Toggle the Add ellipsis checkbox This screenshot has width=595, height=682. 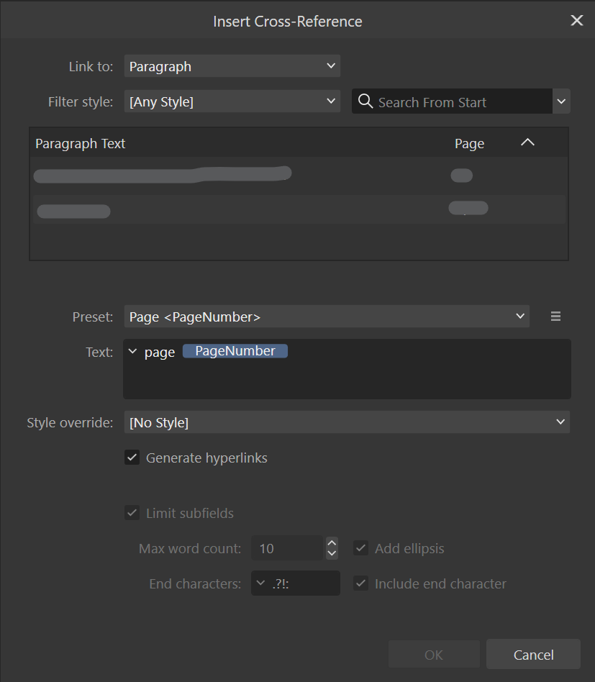pos(361,548)
